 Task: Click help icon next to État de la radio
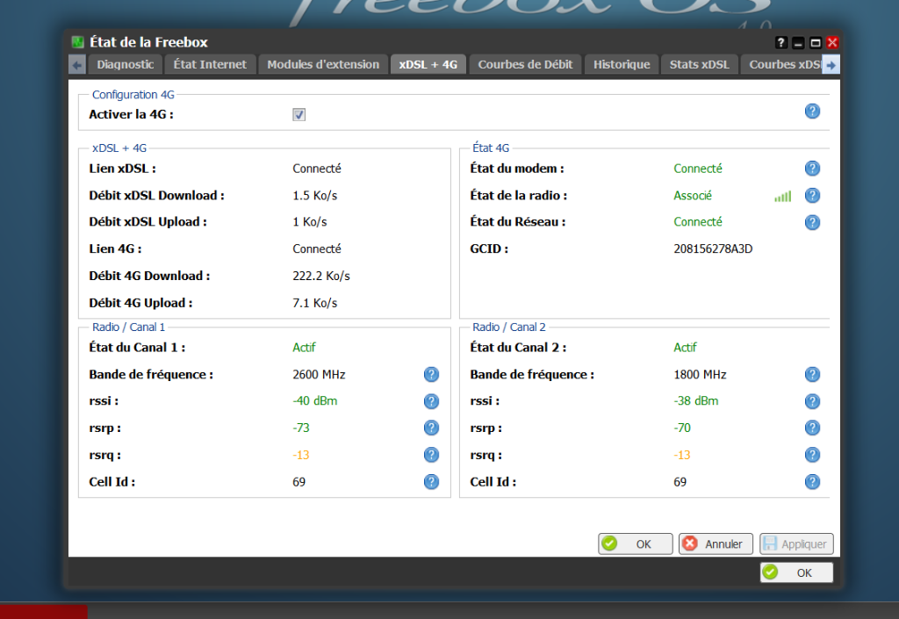click(x=812, y=196)
